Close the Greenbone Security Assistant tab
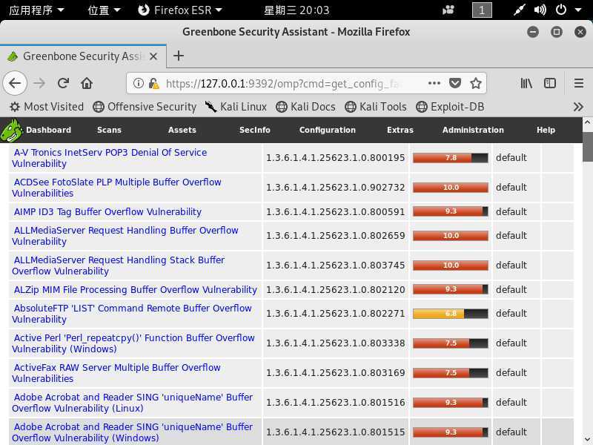This screenshot has height=445, width=593. pyautogui.click(x=153, y=56)
